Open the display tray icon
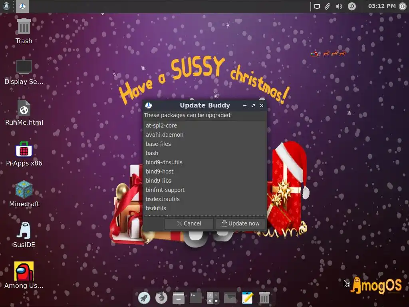 click(317, 6)
